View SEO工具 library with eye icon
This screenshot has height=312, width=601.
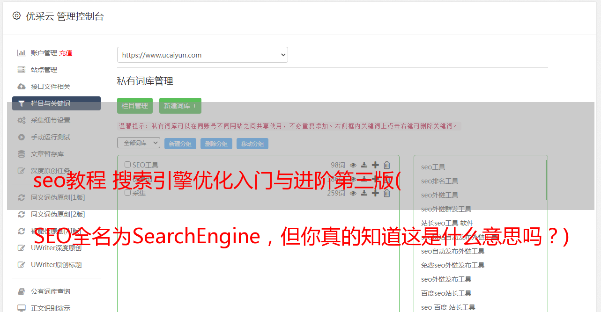coord(353,165)
